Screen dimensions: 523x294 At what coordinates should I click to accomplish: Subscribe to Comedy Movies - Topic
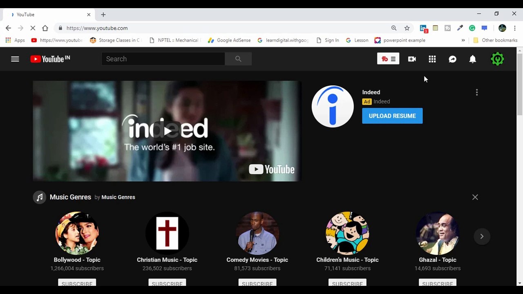257,283
